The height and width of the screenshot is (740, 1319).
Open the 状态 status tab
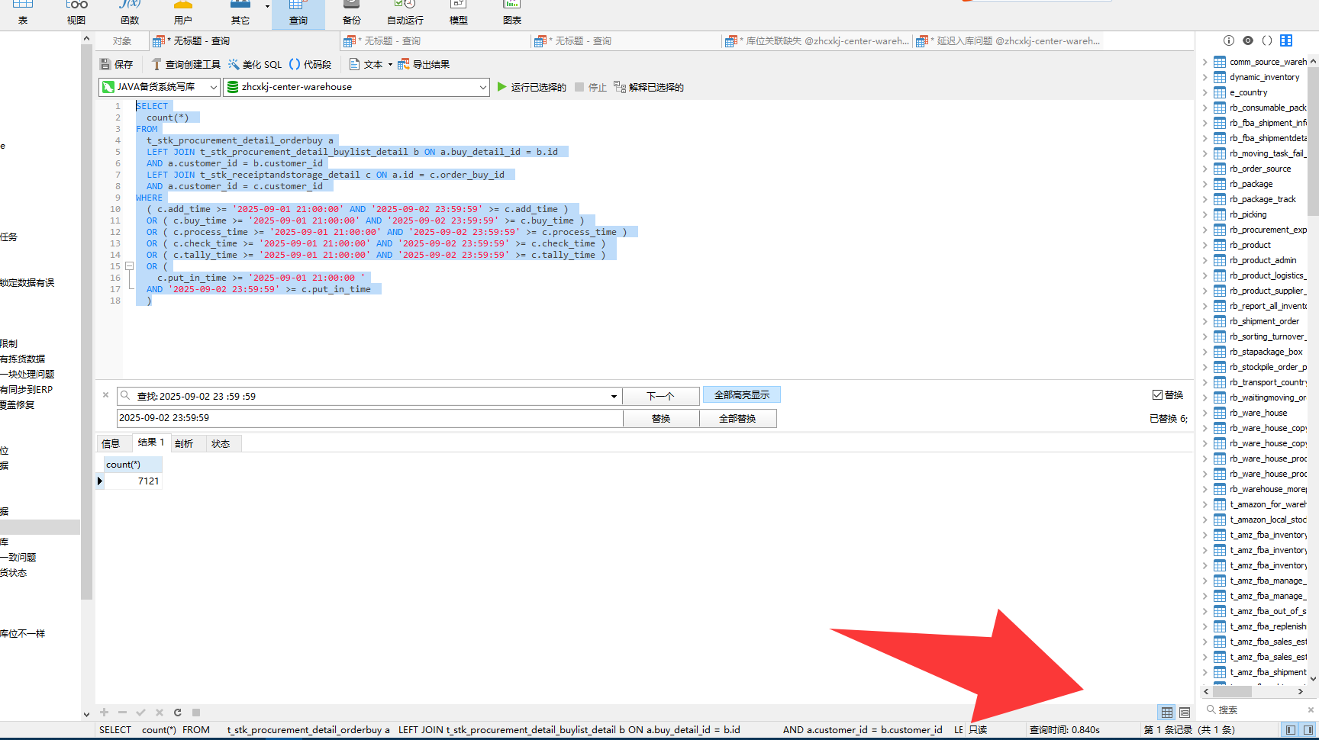(221, 444)
